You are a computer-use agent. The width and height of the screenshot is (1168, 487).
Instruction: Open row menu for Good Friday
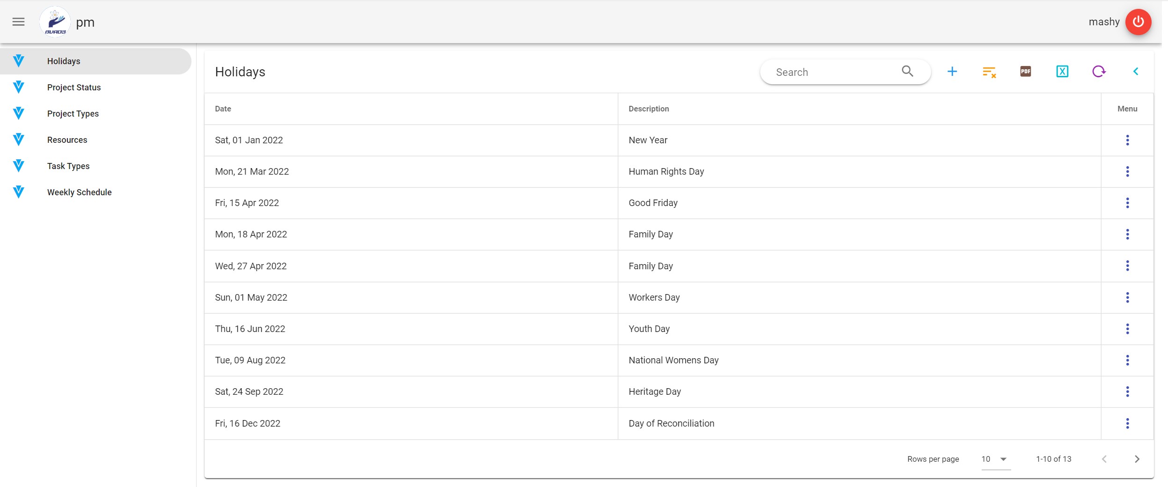[x=1127, y=203]
